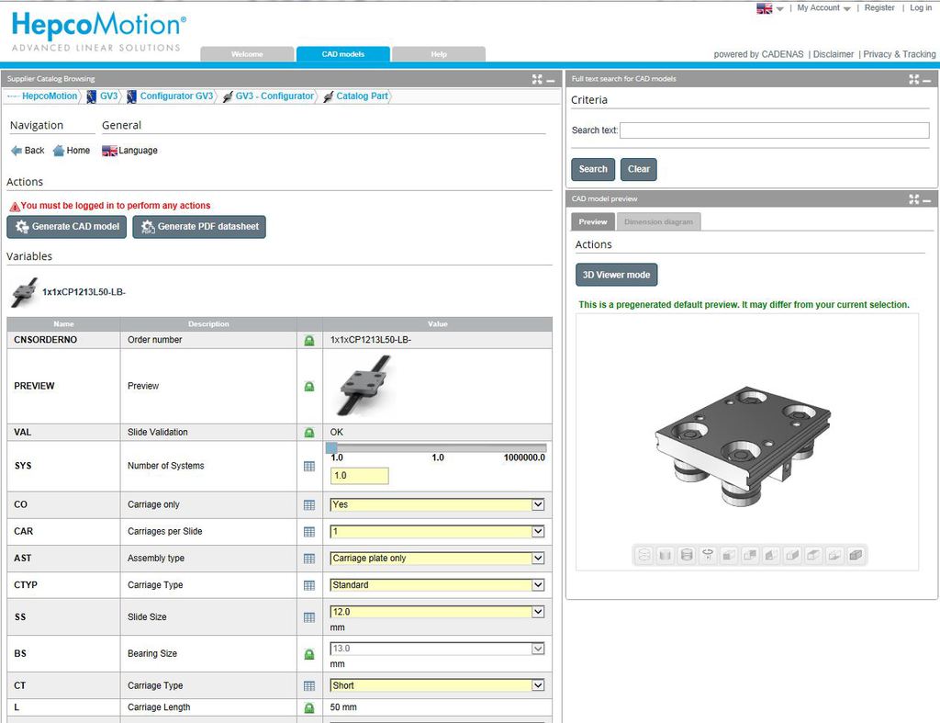
Task: Open Language settings under General
Action: 129,151
